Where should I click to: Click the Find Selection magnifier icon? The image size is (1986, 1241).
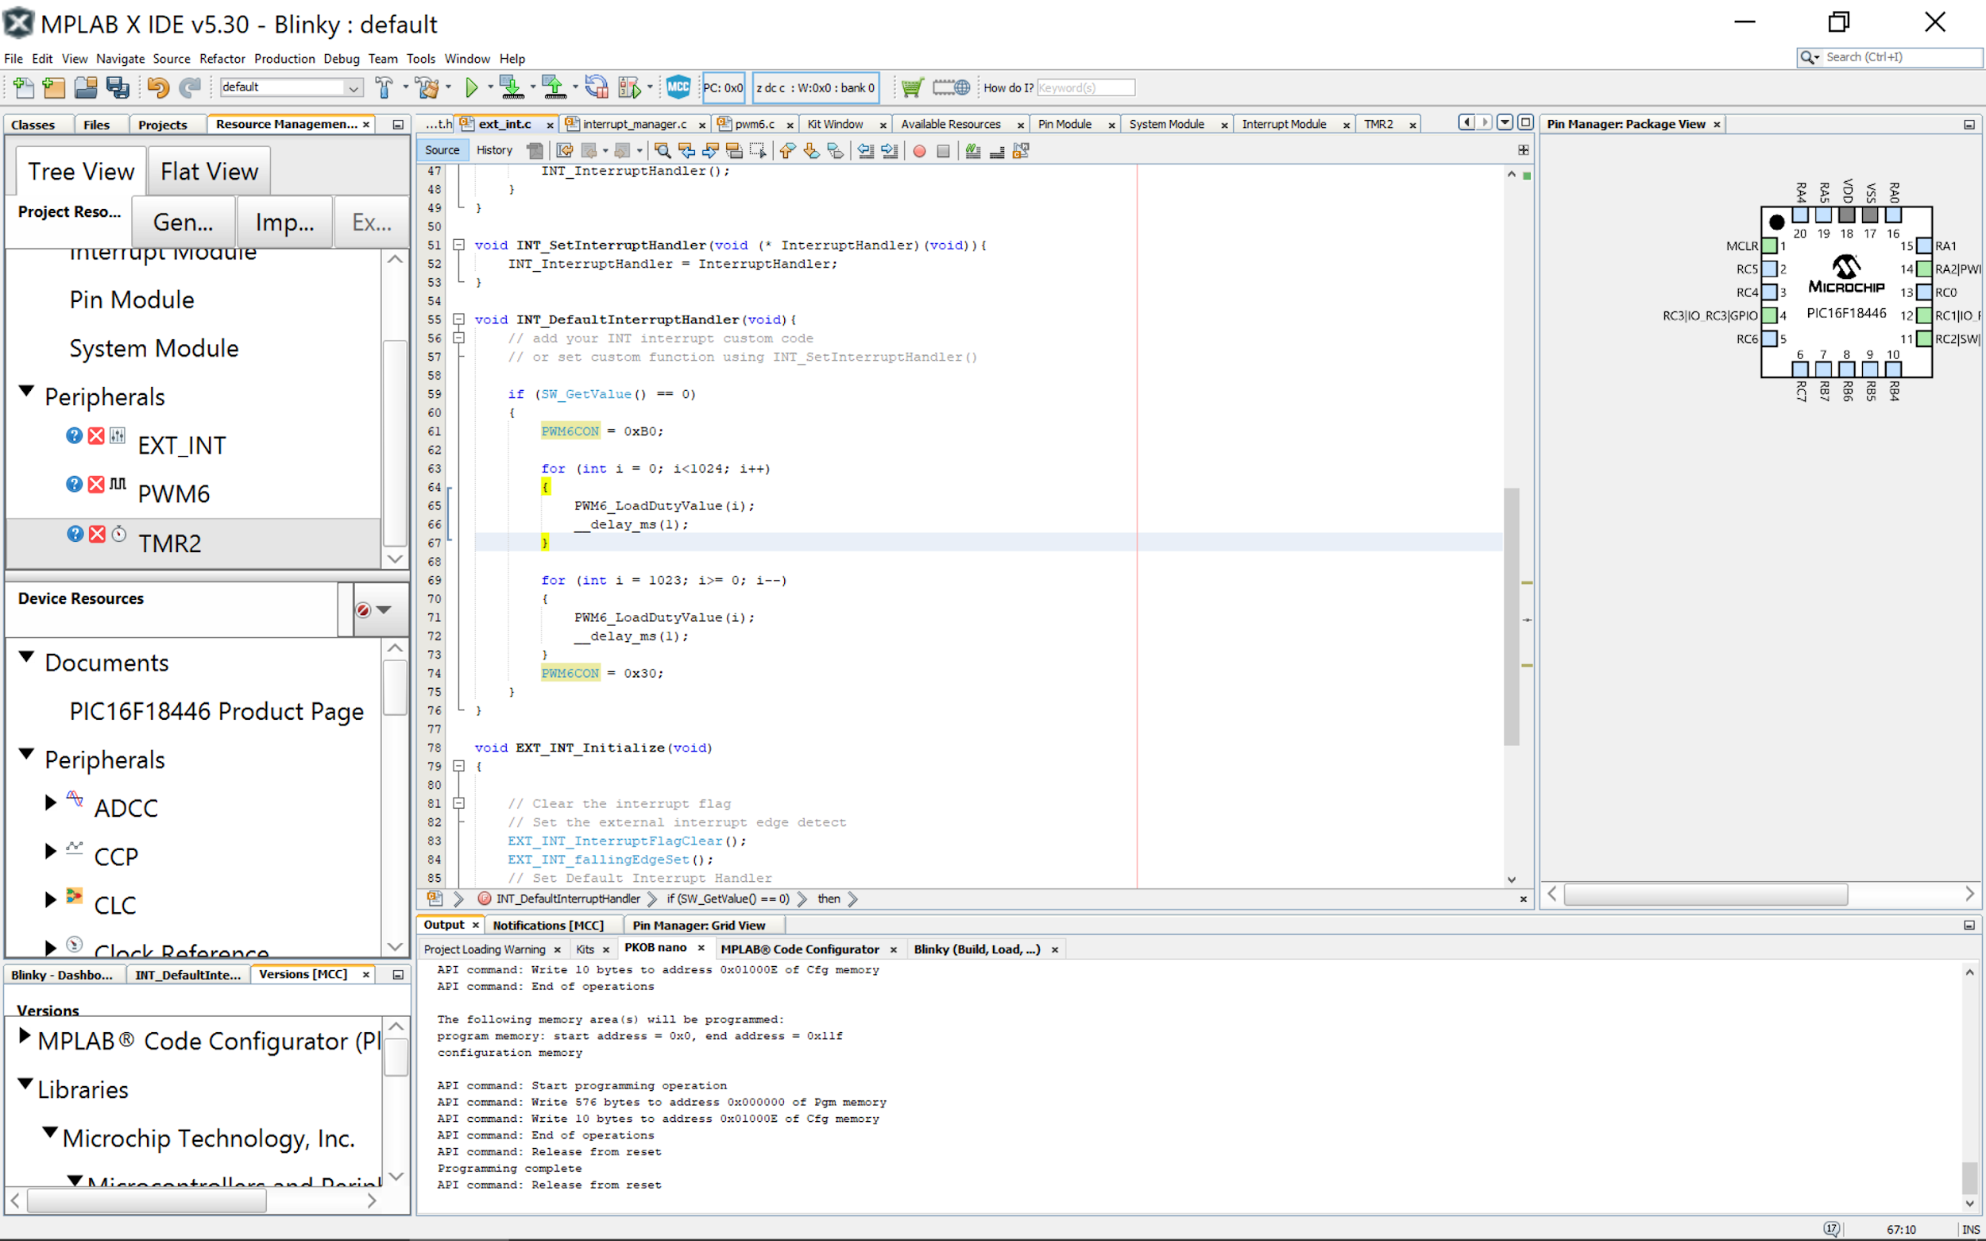point(663,150)
